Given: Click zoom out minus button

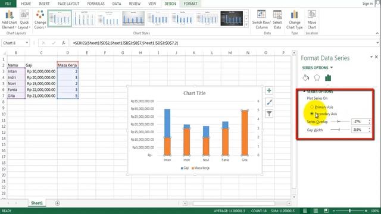Looking at the screenshot, I should coord(334,211).
